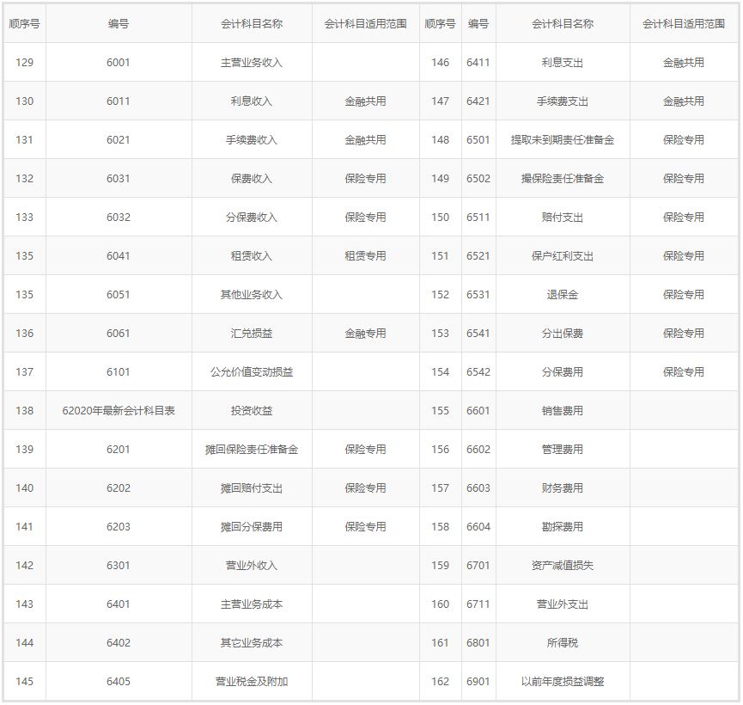Viewport: 743px width, 705px height.
Task: Click code cell 6411
Action: [478, 62]
